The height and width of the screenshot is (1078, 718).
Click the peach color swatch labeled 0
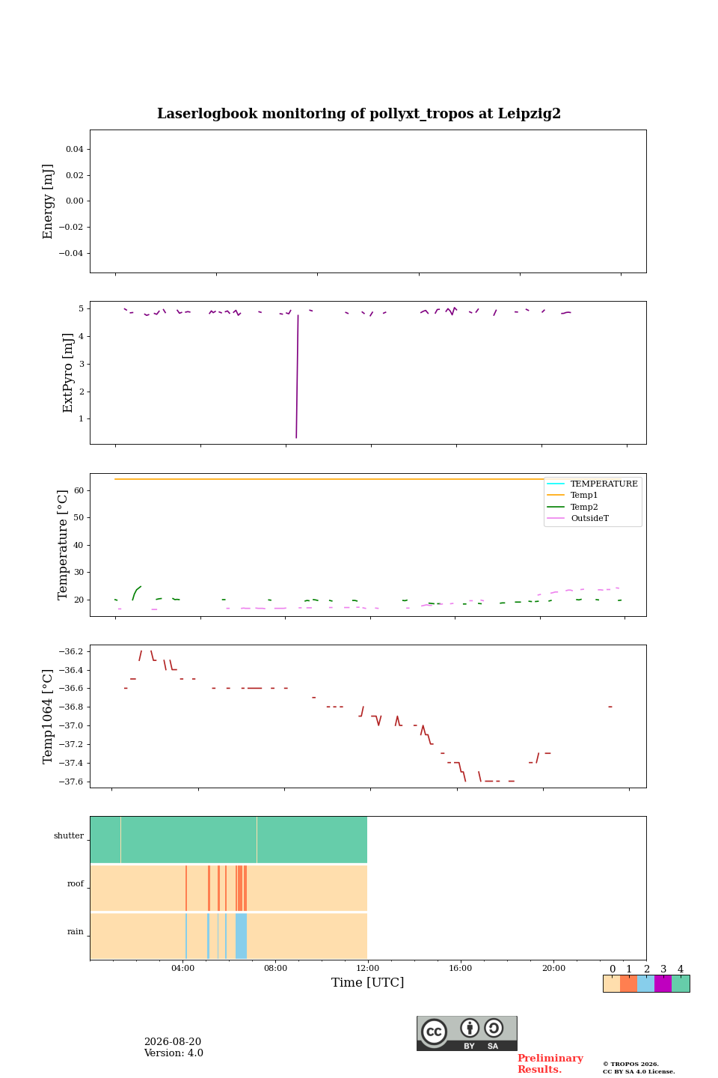612,984
